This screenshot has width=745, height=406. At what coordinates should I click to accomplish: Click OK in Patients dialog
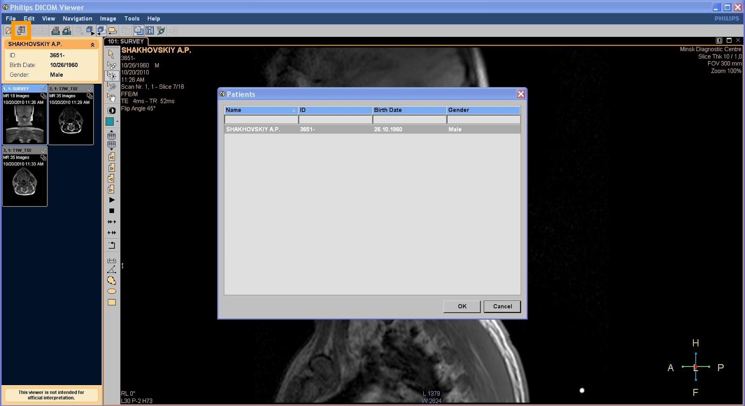pos(462,306)
